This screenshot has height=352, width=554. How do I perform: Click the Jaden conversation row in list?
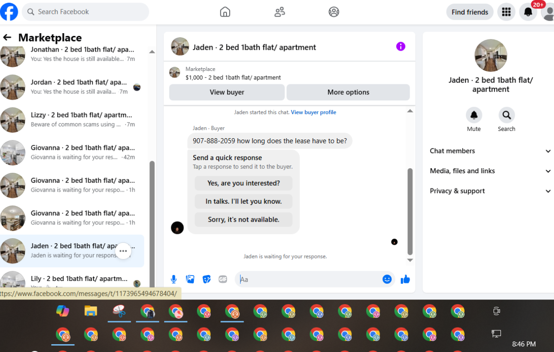coord(72,251)
